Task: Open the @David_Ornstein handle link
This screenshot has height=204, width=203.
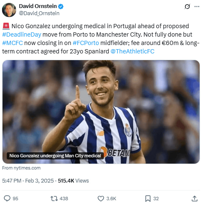Action: click(x=39, y=13)
